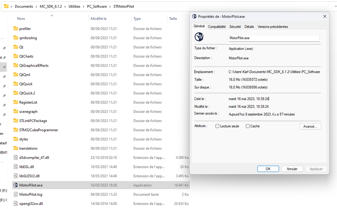
Task: Select the QtGraphicalEffects folder name
Action: (x=34, y=65)
